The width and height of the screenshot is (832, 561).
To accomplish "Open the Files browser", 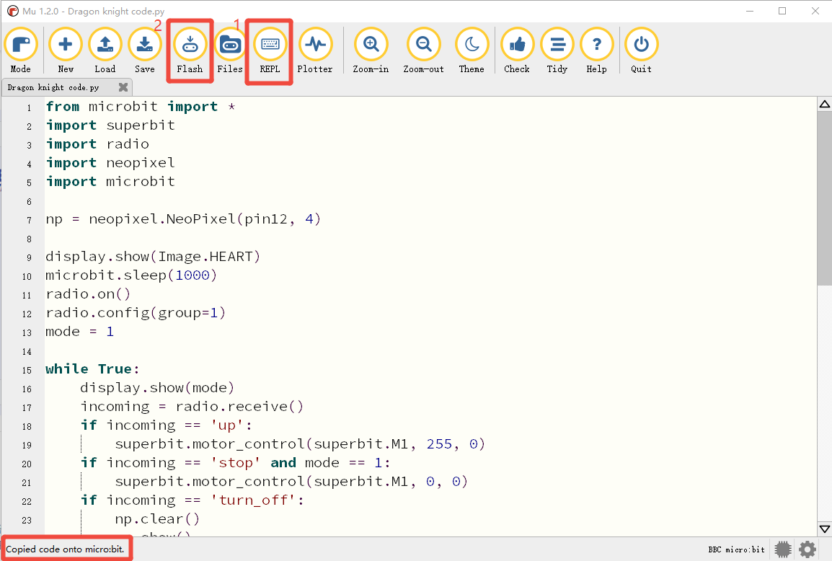I will [230, 51].
